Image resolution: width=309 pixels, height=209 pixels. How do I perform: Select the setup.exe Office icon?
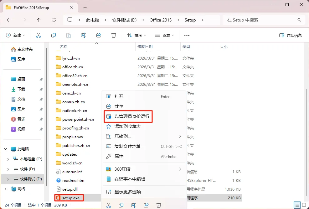58,198
